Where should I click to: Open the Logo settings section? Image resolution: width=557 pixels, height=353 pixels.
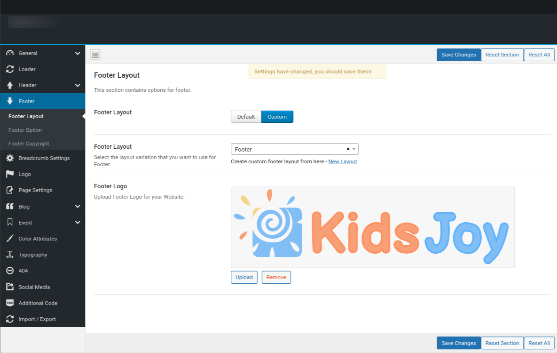point(43,174)
